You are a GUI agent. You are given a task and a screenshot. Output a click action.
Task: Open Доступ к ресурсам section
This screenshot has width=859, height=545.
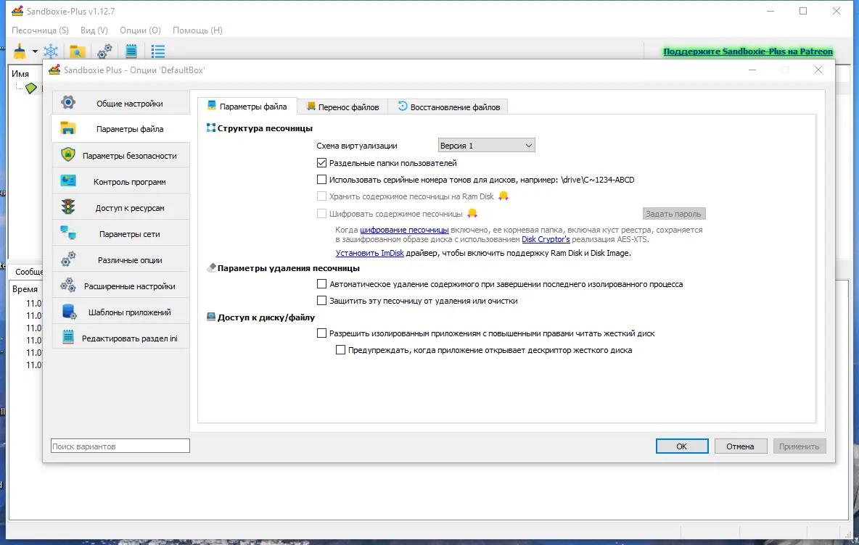coord(121,208)
